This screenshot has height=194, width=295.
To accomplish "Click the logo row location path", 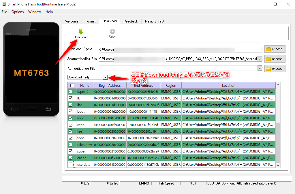I will click(228, 118).
